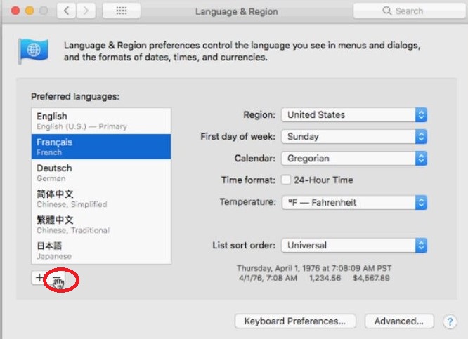Open the help question mark button
This screenshot has width=468, height=339.
[450, 321]
